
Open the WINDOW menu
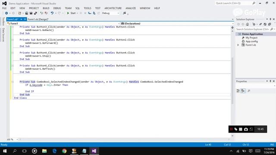(145, 8)
